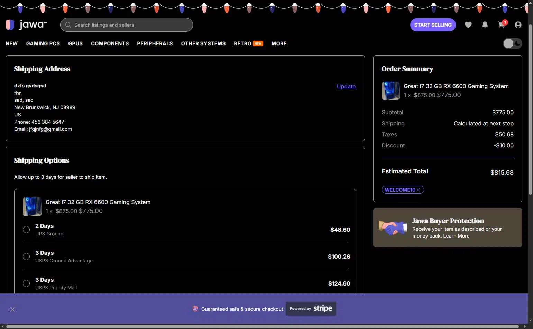The image size is (533, 329).
Task: Click the New Brunswick, NJ 08989 line
Action: 45,107
